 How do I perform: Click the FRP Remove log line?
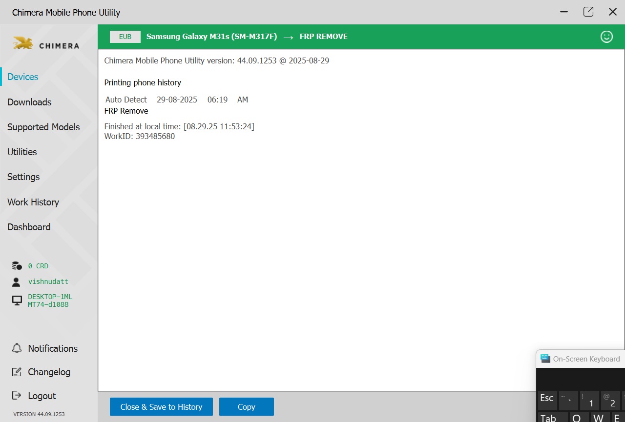click(126, 111)
